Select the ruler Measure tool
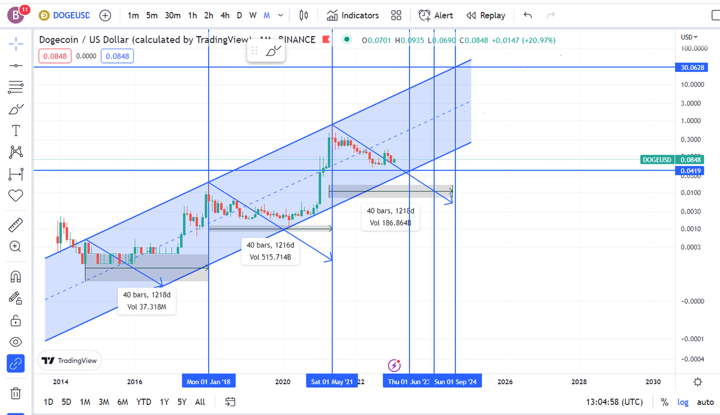The image size is (720, 415). click(x=16, y=225)
